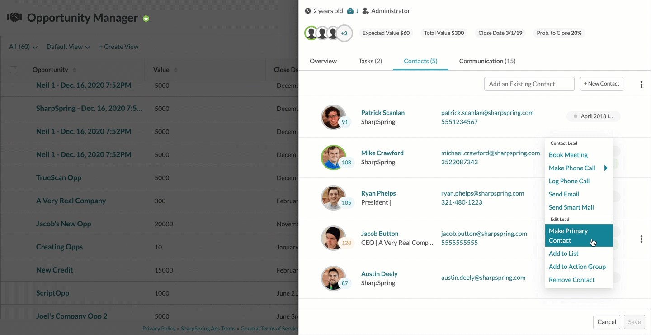Open the ScriptOpp opportunity
This screenshot has width=651, height=335.
(52, 293)
